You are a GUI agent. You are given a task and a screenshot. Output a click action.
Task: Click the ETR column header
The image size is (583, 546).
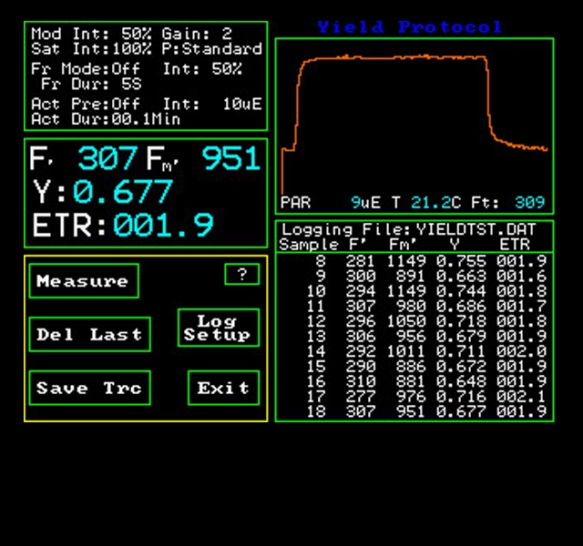(x=515, y=245)
